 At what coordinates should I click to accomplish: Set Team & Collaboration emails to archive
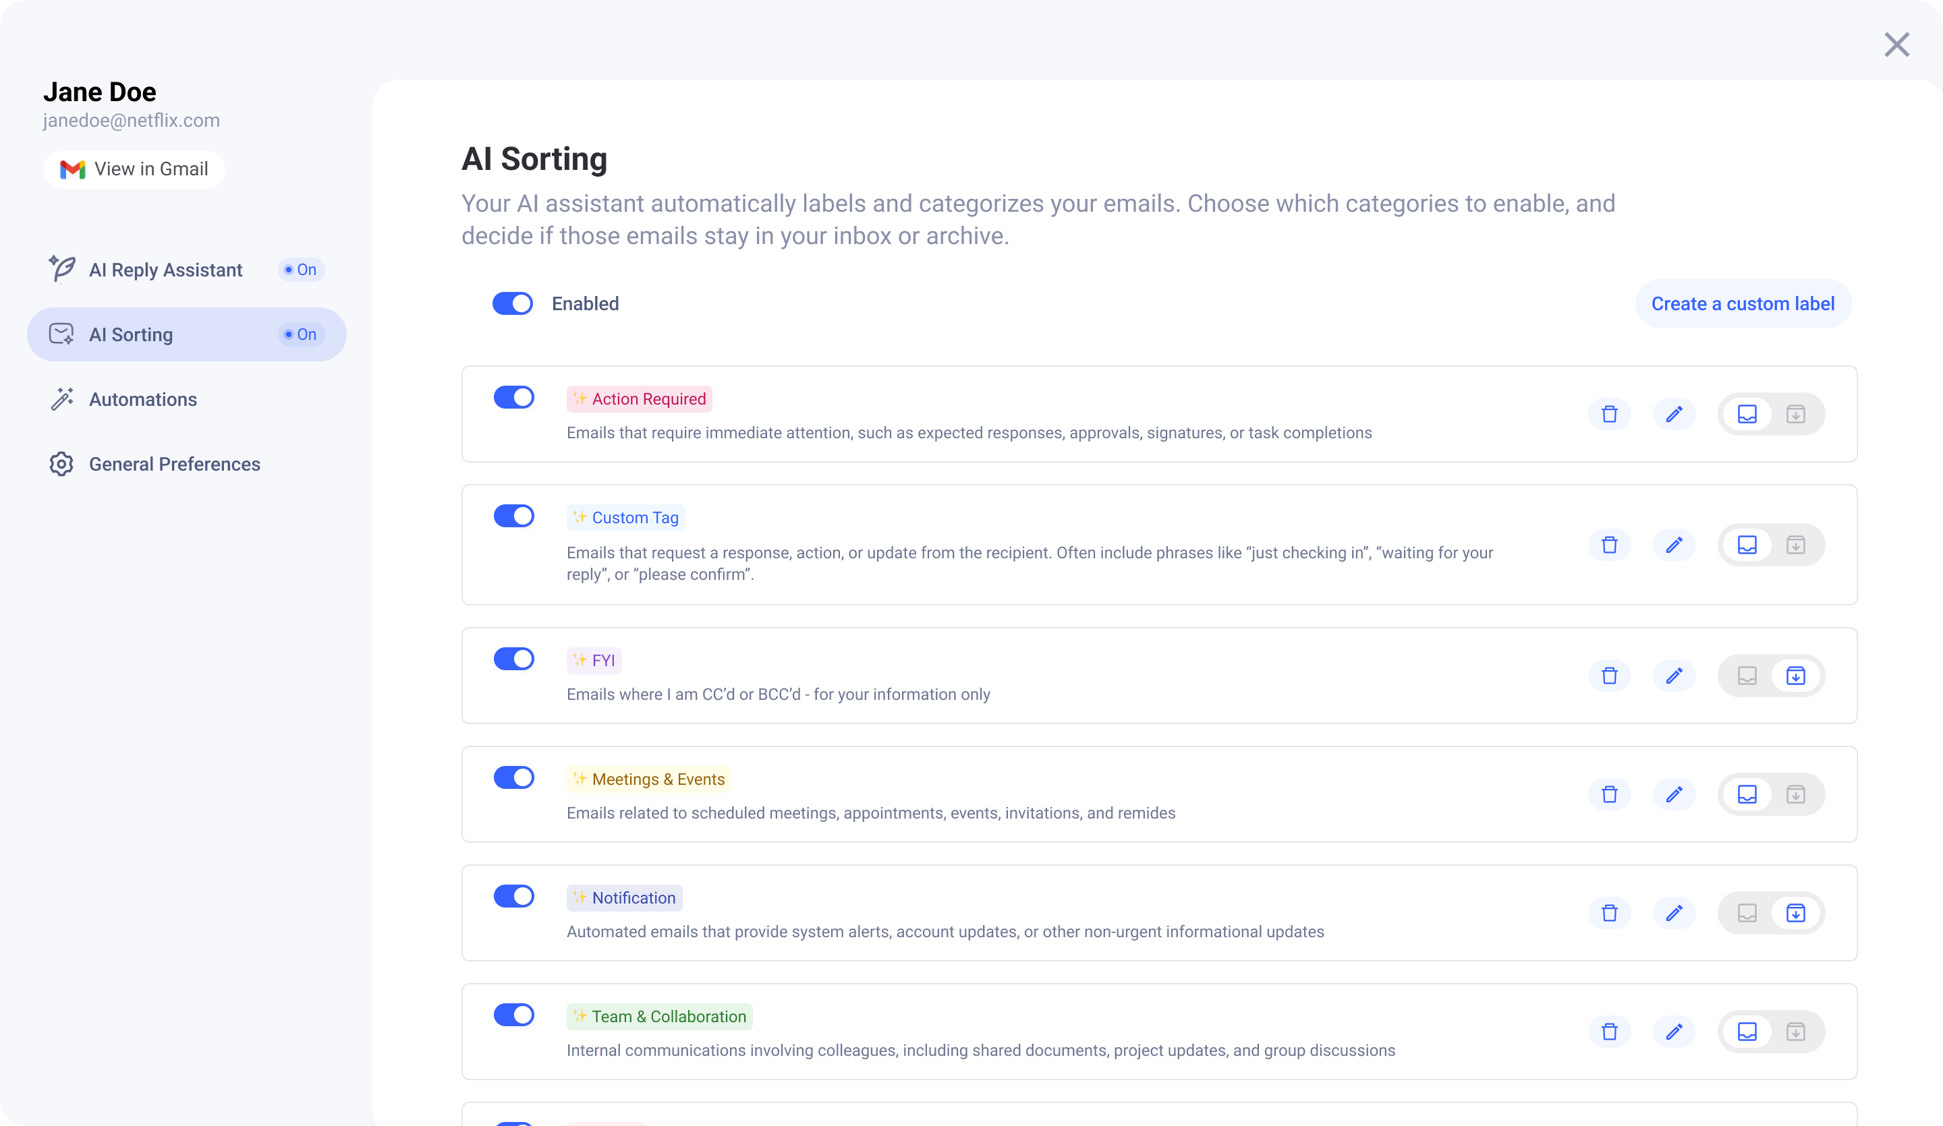point(1796,1032)
